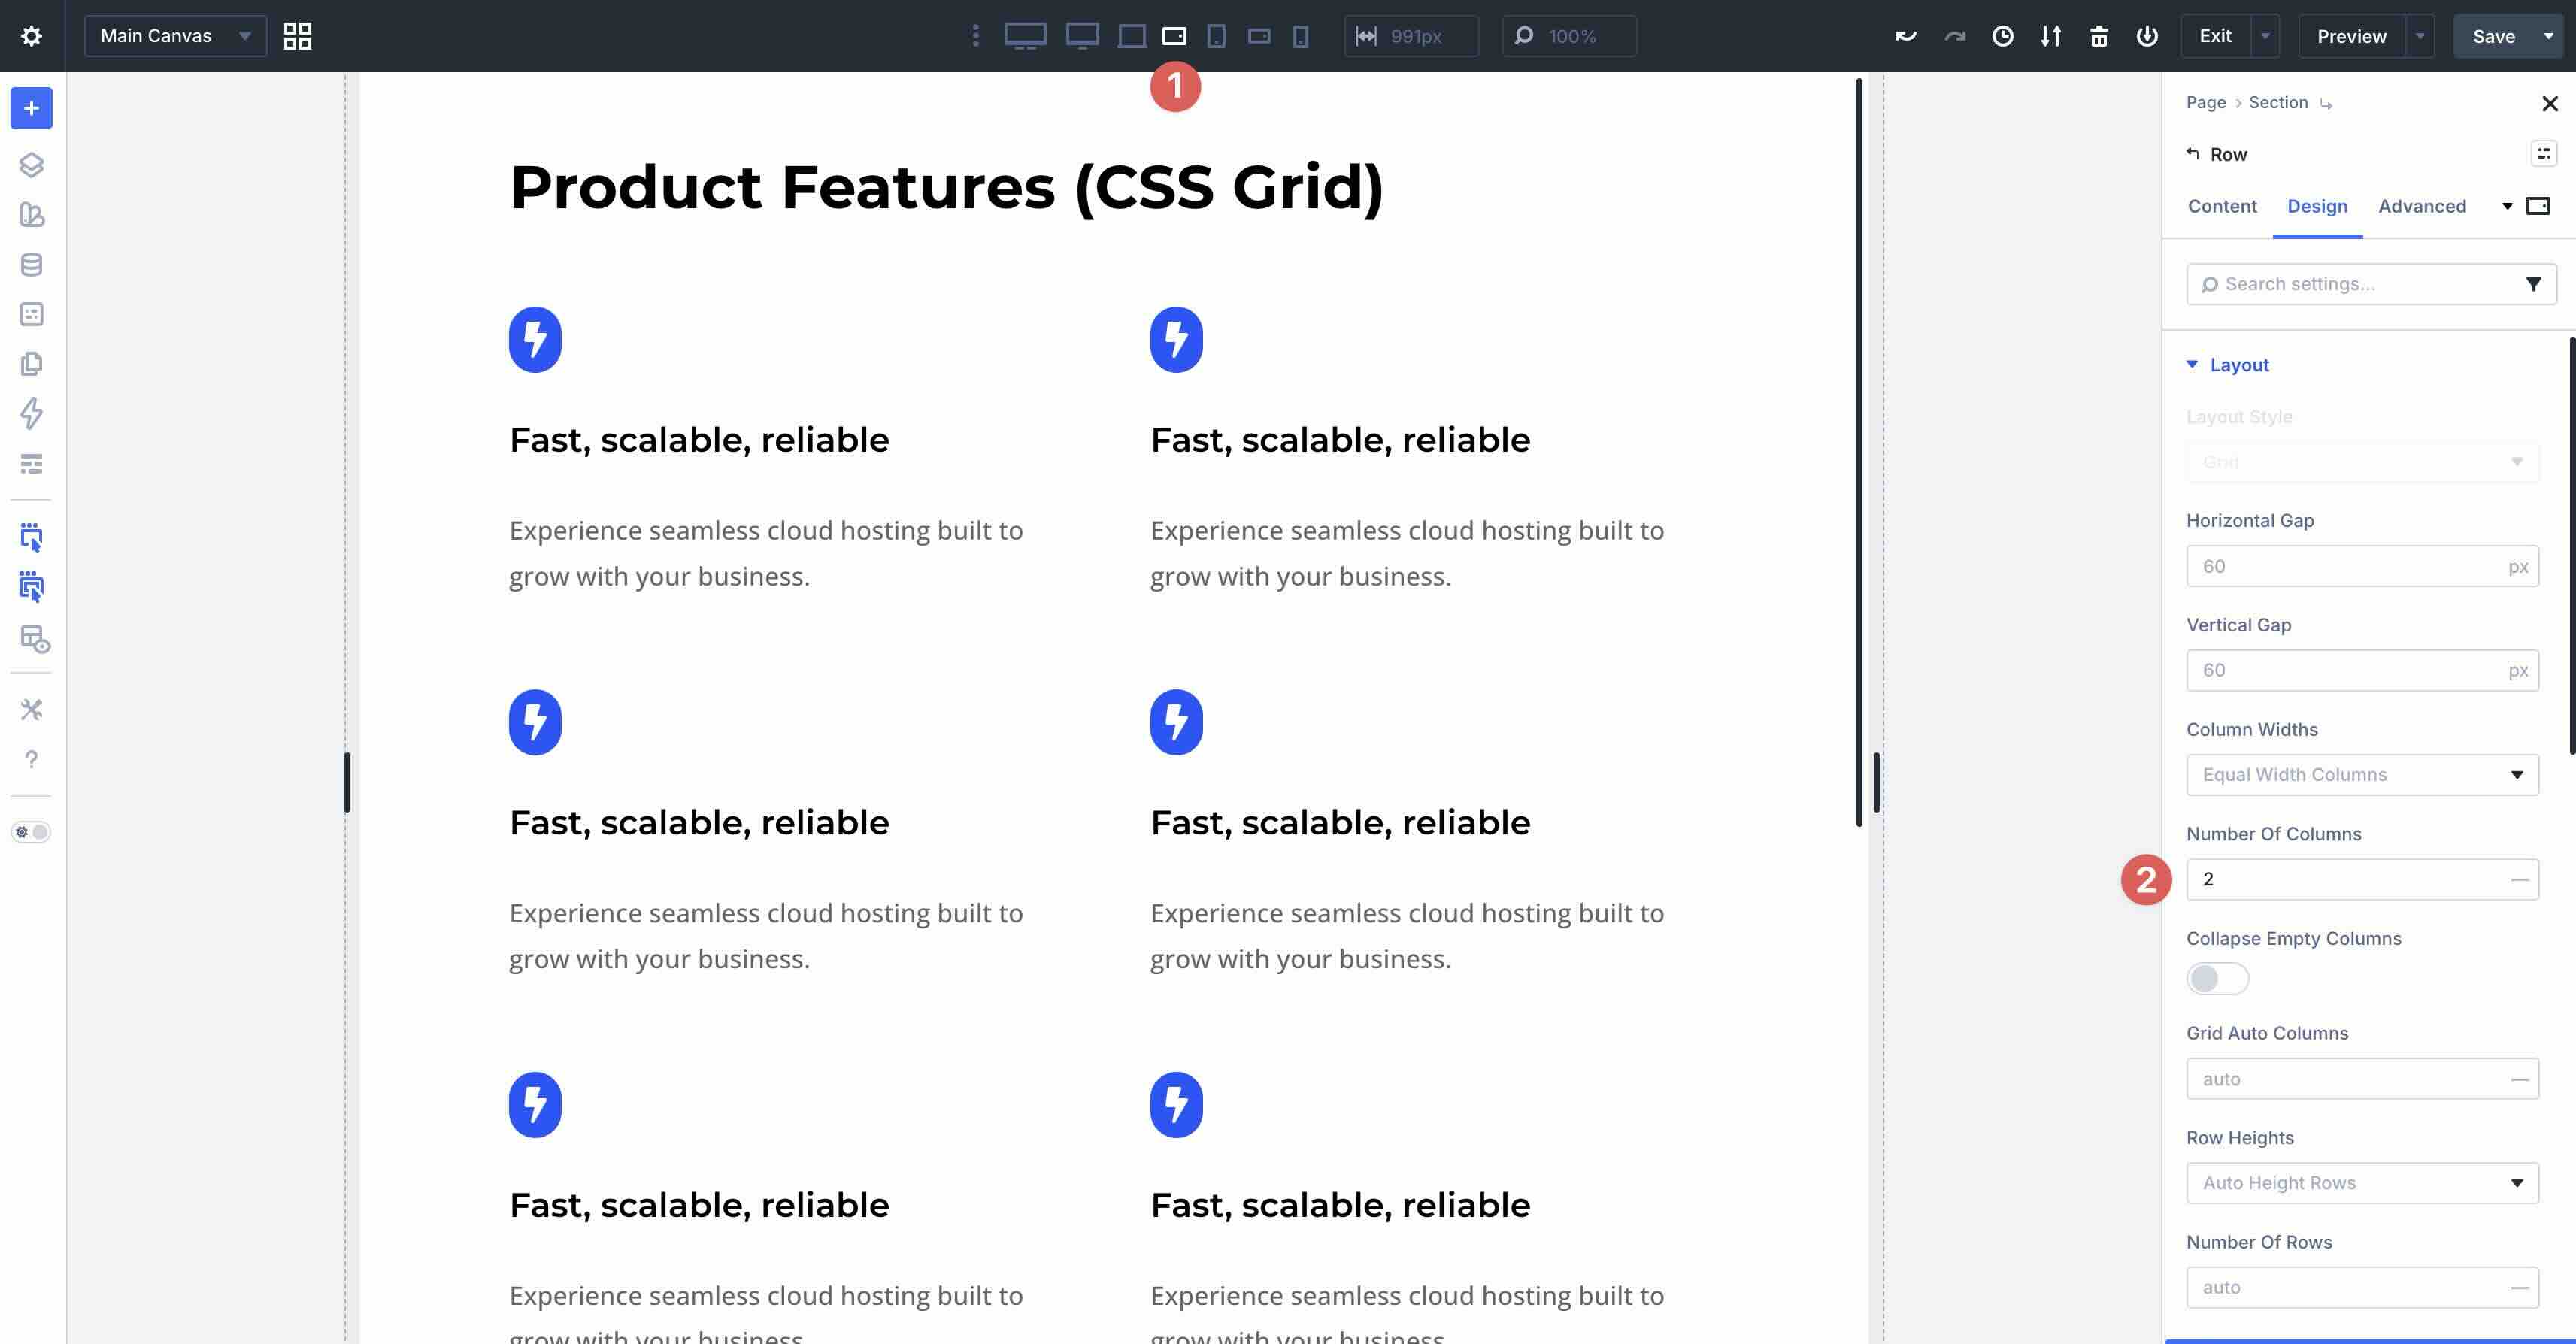Select the tablet landscape breakpoint icon
The height and width of the screenshot is (1344, 2576).
[1174, 36]
